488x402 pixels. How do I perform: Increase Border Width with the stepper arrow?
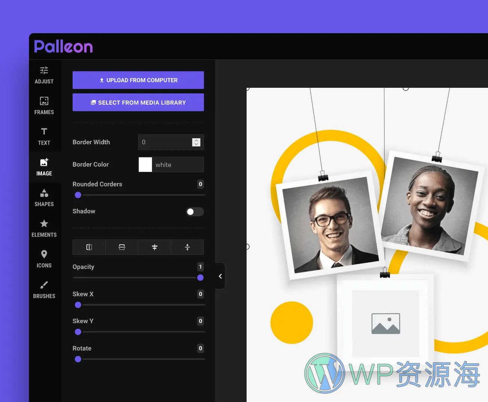pyautogui.click(x=196, y=140)
